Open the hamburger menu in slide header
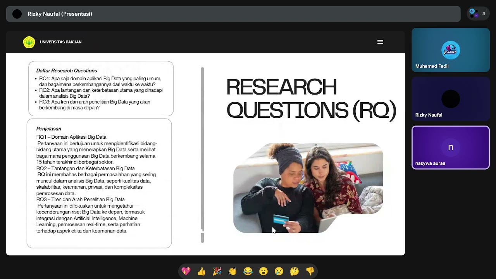 point(380,42)
